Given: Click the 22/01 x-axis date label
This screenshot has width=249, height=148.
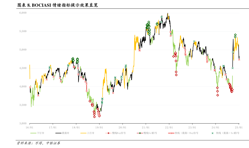Looking at the screenshot, I should (169, 127).
